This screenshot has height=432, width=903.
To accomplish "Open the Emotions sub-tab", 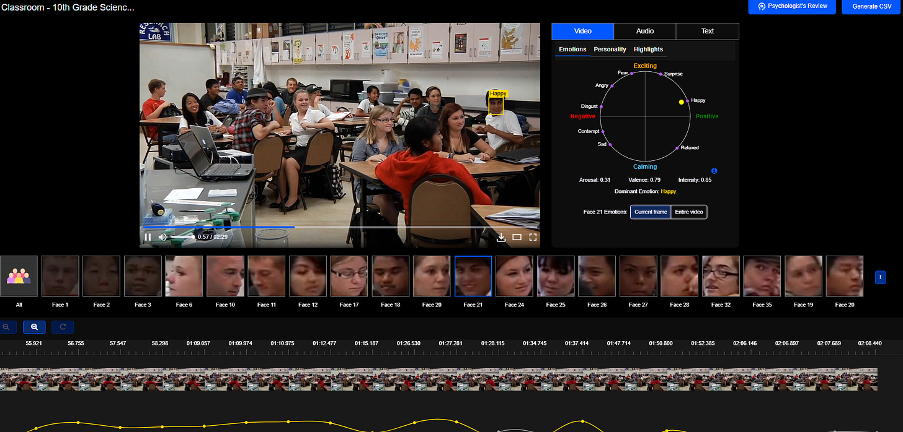I will click(572, 50).
